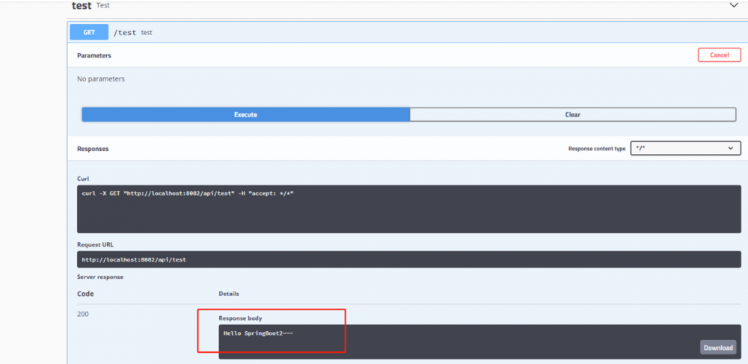Click the Hello SpringBoot2 response text
Screen dimensions: 748x364
pos(258,333)
